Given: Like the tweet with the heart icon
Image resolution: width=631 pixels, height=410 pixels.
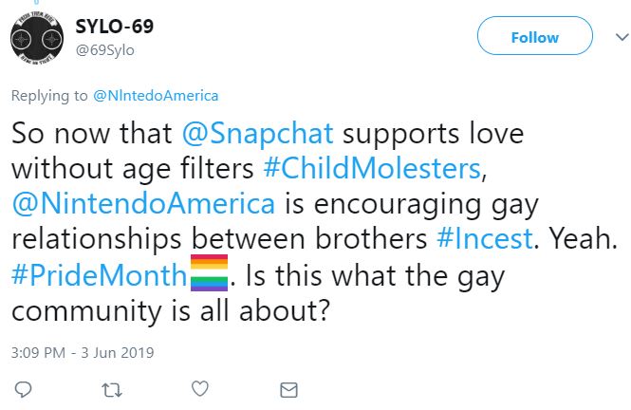Looking at the screenshot, I should coord(200,389).
